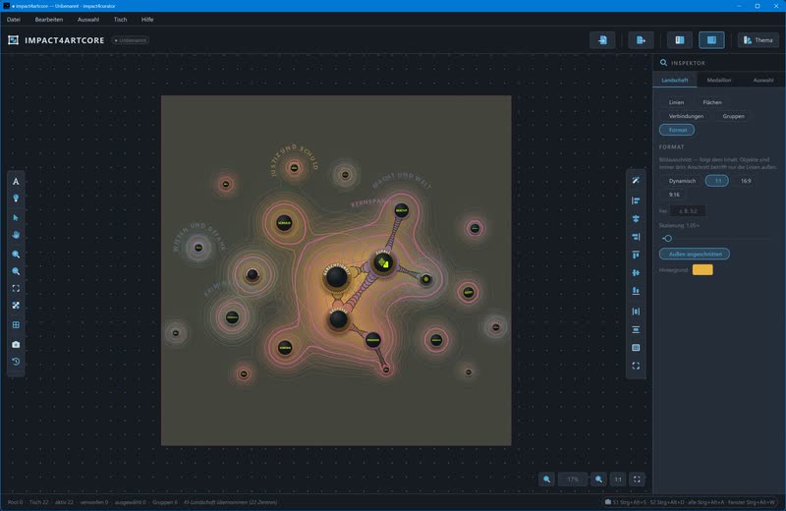The image size is (786, 511).
Task: Open the yellow Hintergrund color swatch
Action: tap(702, 270)
